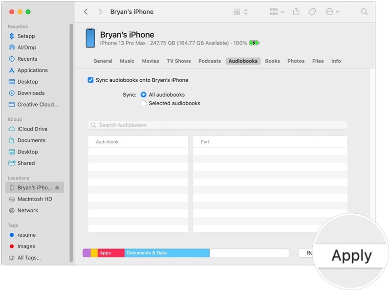
Task: Go forward with the right chevron
Action: tap(100, 12)
